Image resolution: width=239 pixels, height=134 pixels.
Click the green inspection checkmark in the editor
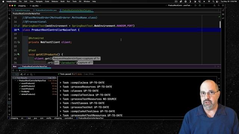[x=219, y=16]
